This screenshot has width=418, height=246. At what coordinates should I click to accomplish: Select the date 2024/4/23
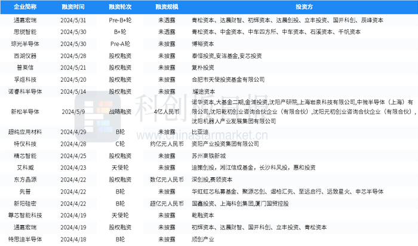coord(73,168)
